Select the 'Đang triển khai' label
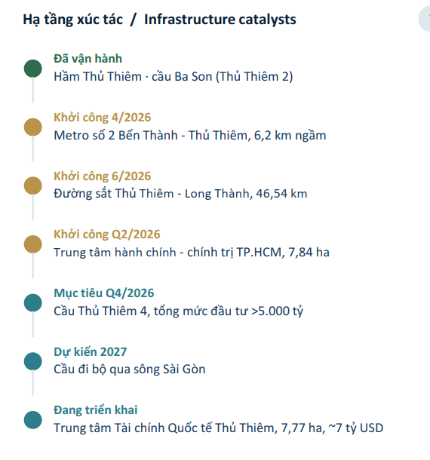The image size is (430, 460). (x=95, y=410)
